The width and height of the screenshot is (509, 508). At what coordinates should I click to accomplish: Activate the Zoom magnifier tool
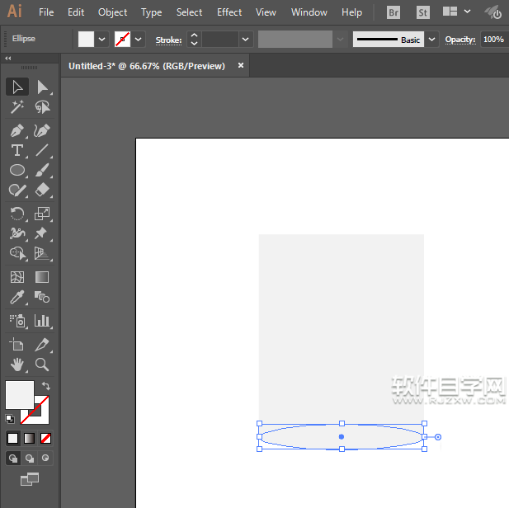pyautogui.click(x=42, y=364)
